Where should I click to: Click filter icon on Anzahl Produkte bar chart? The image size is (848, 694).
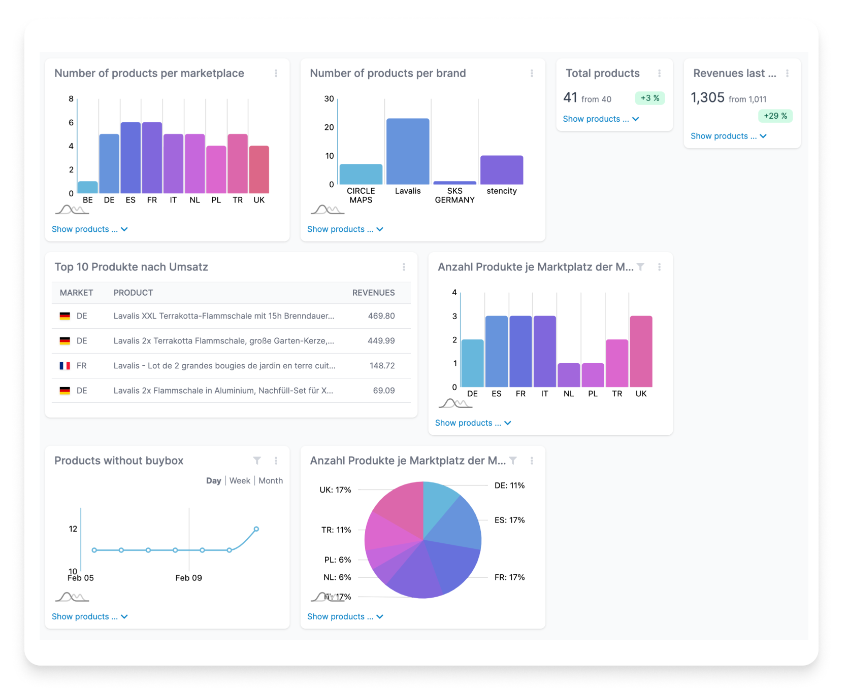click(641, 267)
